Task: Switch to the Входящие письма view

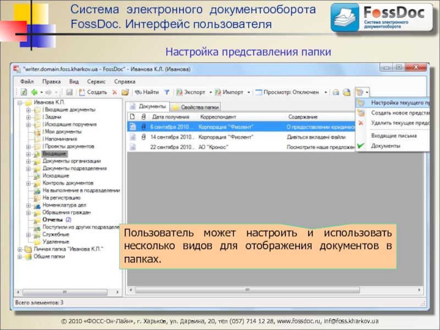Action: 392,136
